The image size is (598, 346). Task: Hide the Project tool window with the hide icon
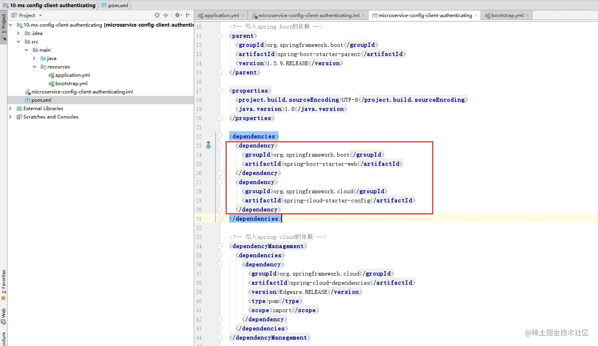[x=189, y=15]
